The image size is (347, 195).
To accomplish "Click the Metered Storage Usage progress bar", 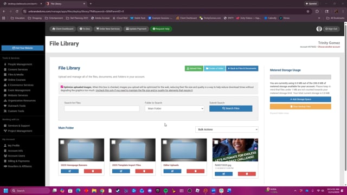I will pyautogui.click(x=300, y=77).
